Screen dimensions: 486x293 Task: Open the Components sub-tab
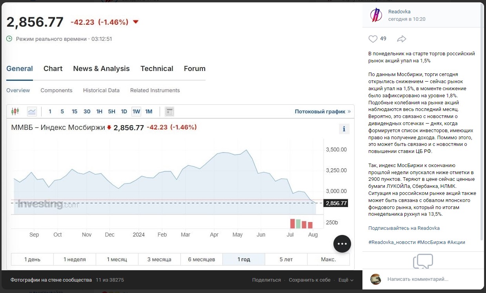56,90
